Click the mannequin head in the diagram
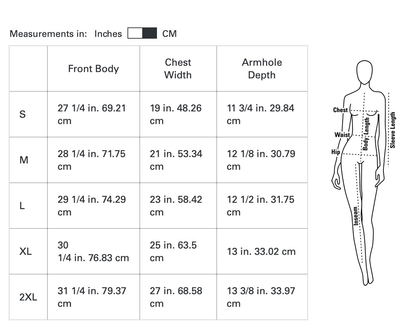Image resolution: width=420 pixels, height=336 pixels. pyautogui.click(x=365, y=72)
